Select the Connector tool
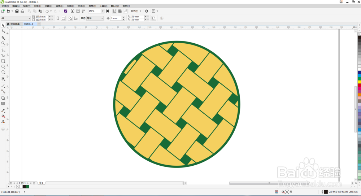Image resolution: width=361 pixels, height=196 pixels. [3, 91]
